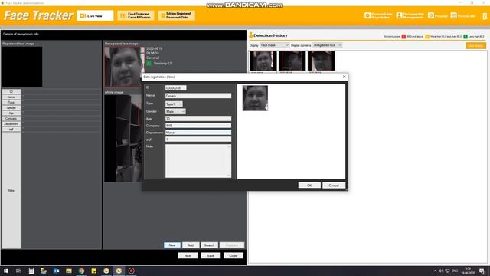Click red similarity score legend square
The image size is (490, 276).
[x=403, y=37]
